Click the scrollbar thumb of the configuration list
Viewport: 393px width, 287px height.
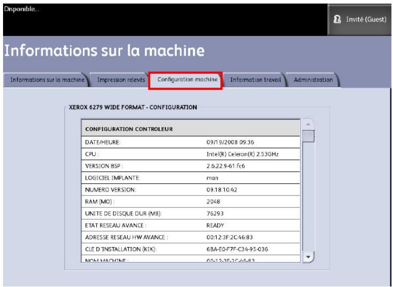point(308,136)
